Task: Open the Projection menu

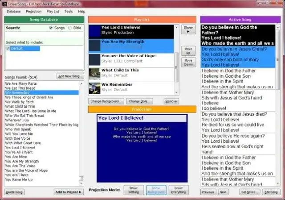Action: 34,12
